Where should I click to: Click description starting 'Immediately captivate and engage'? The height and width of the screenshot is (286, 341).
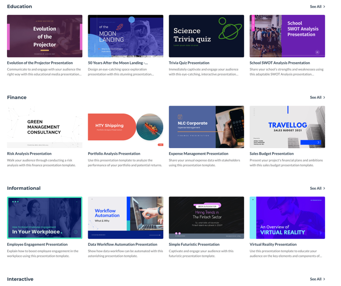coord(203,72)
